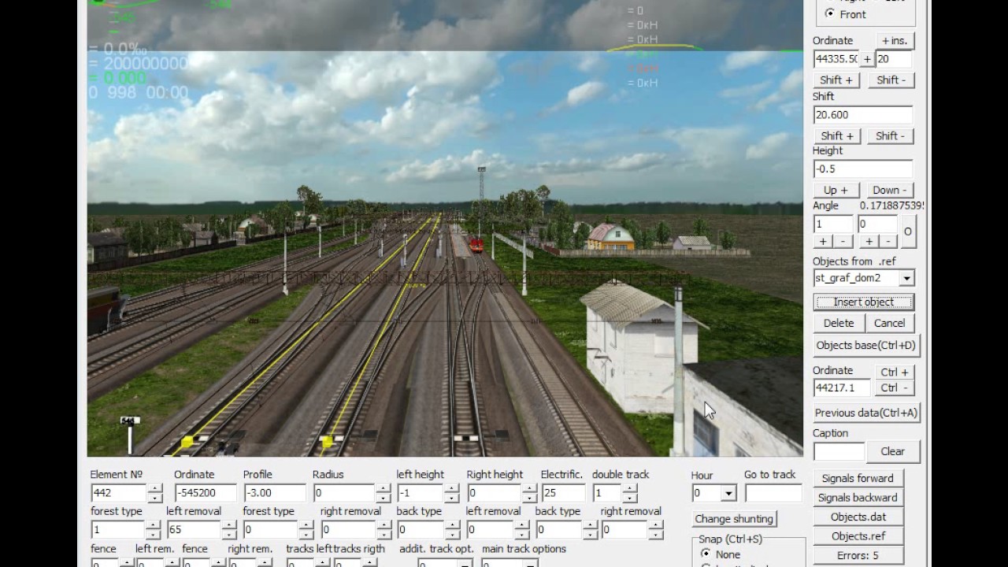Image resolution: width=1008 pixels, height=567 pixels.
Task: Click the last right removal spinner arrows
Action: (x=656, y=530)
